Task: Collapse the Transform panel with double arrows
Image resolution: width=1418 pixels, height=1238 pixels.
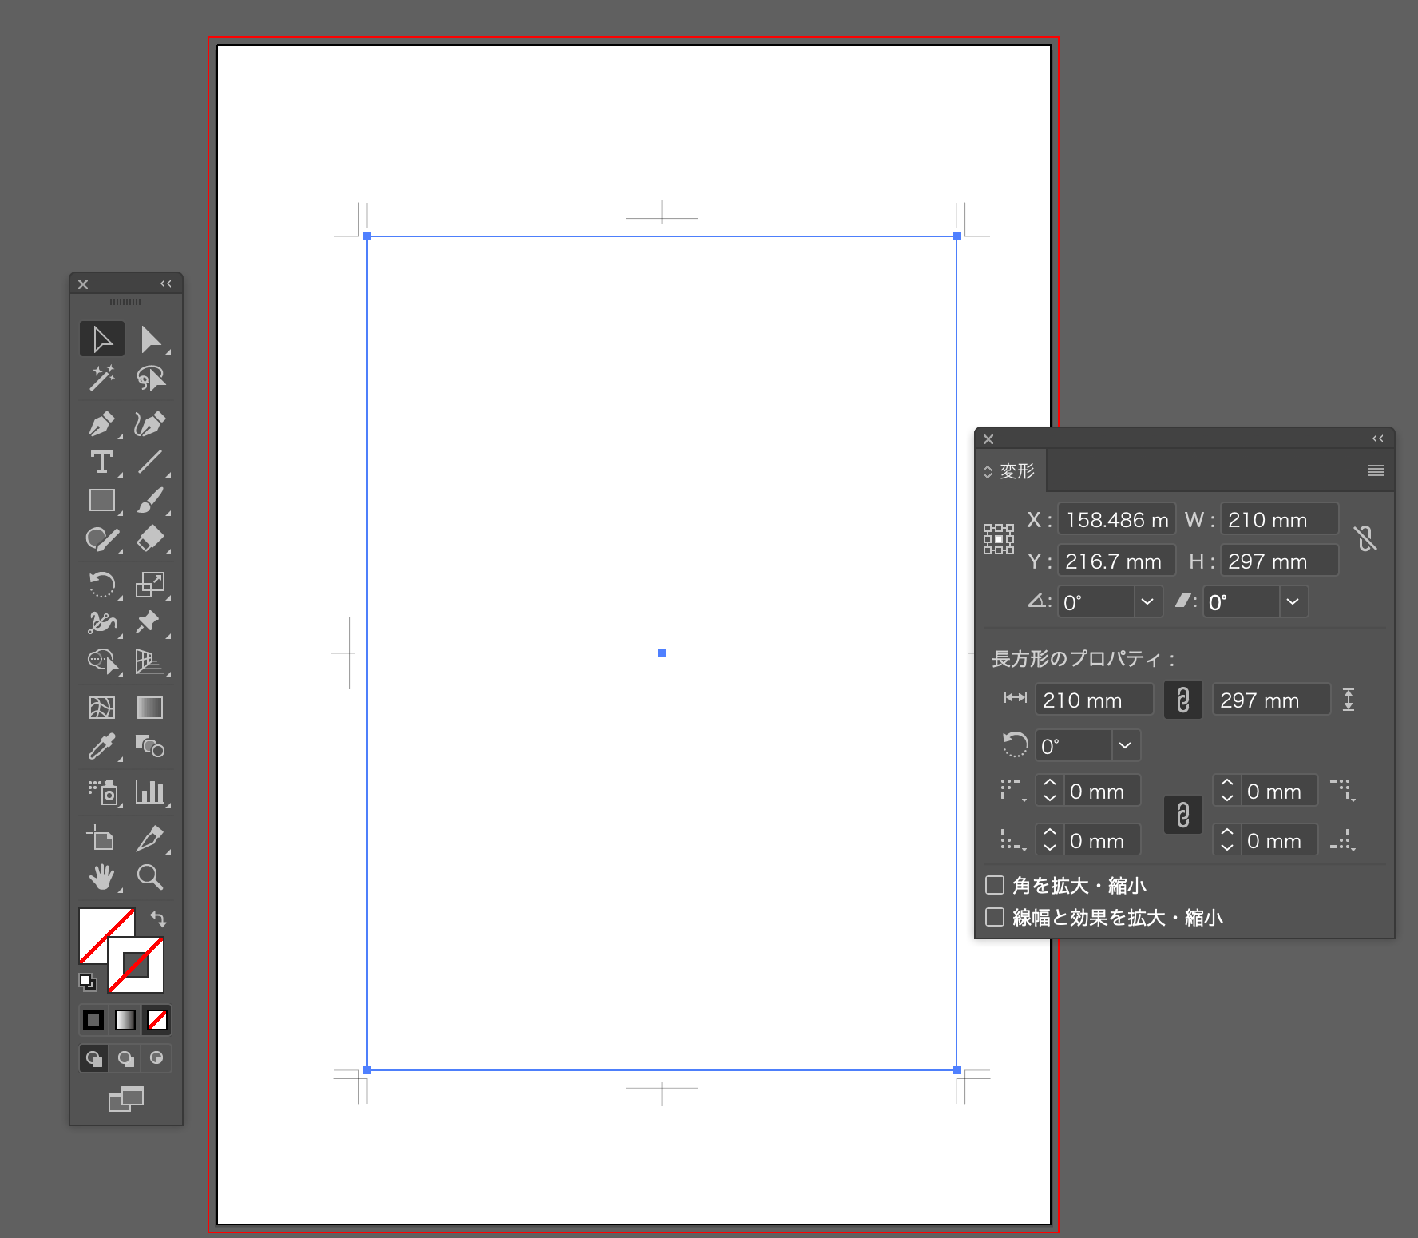Action: (1377, 438)
